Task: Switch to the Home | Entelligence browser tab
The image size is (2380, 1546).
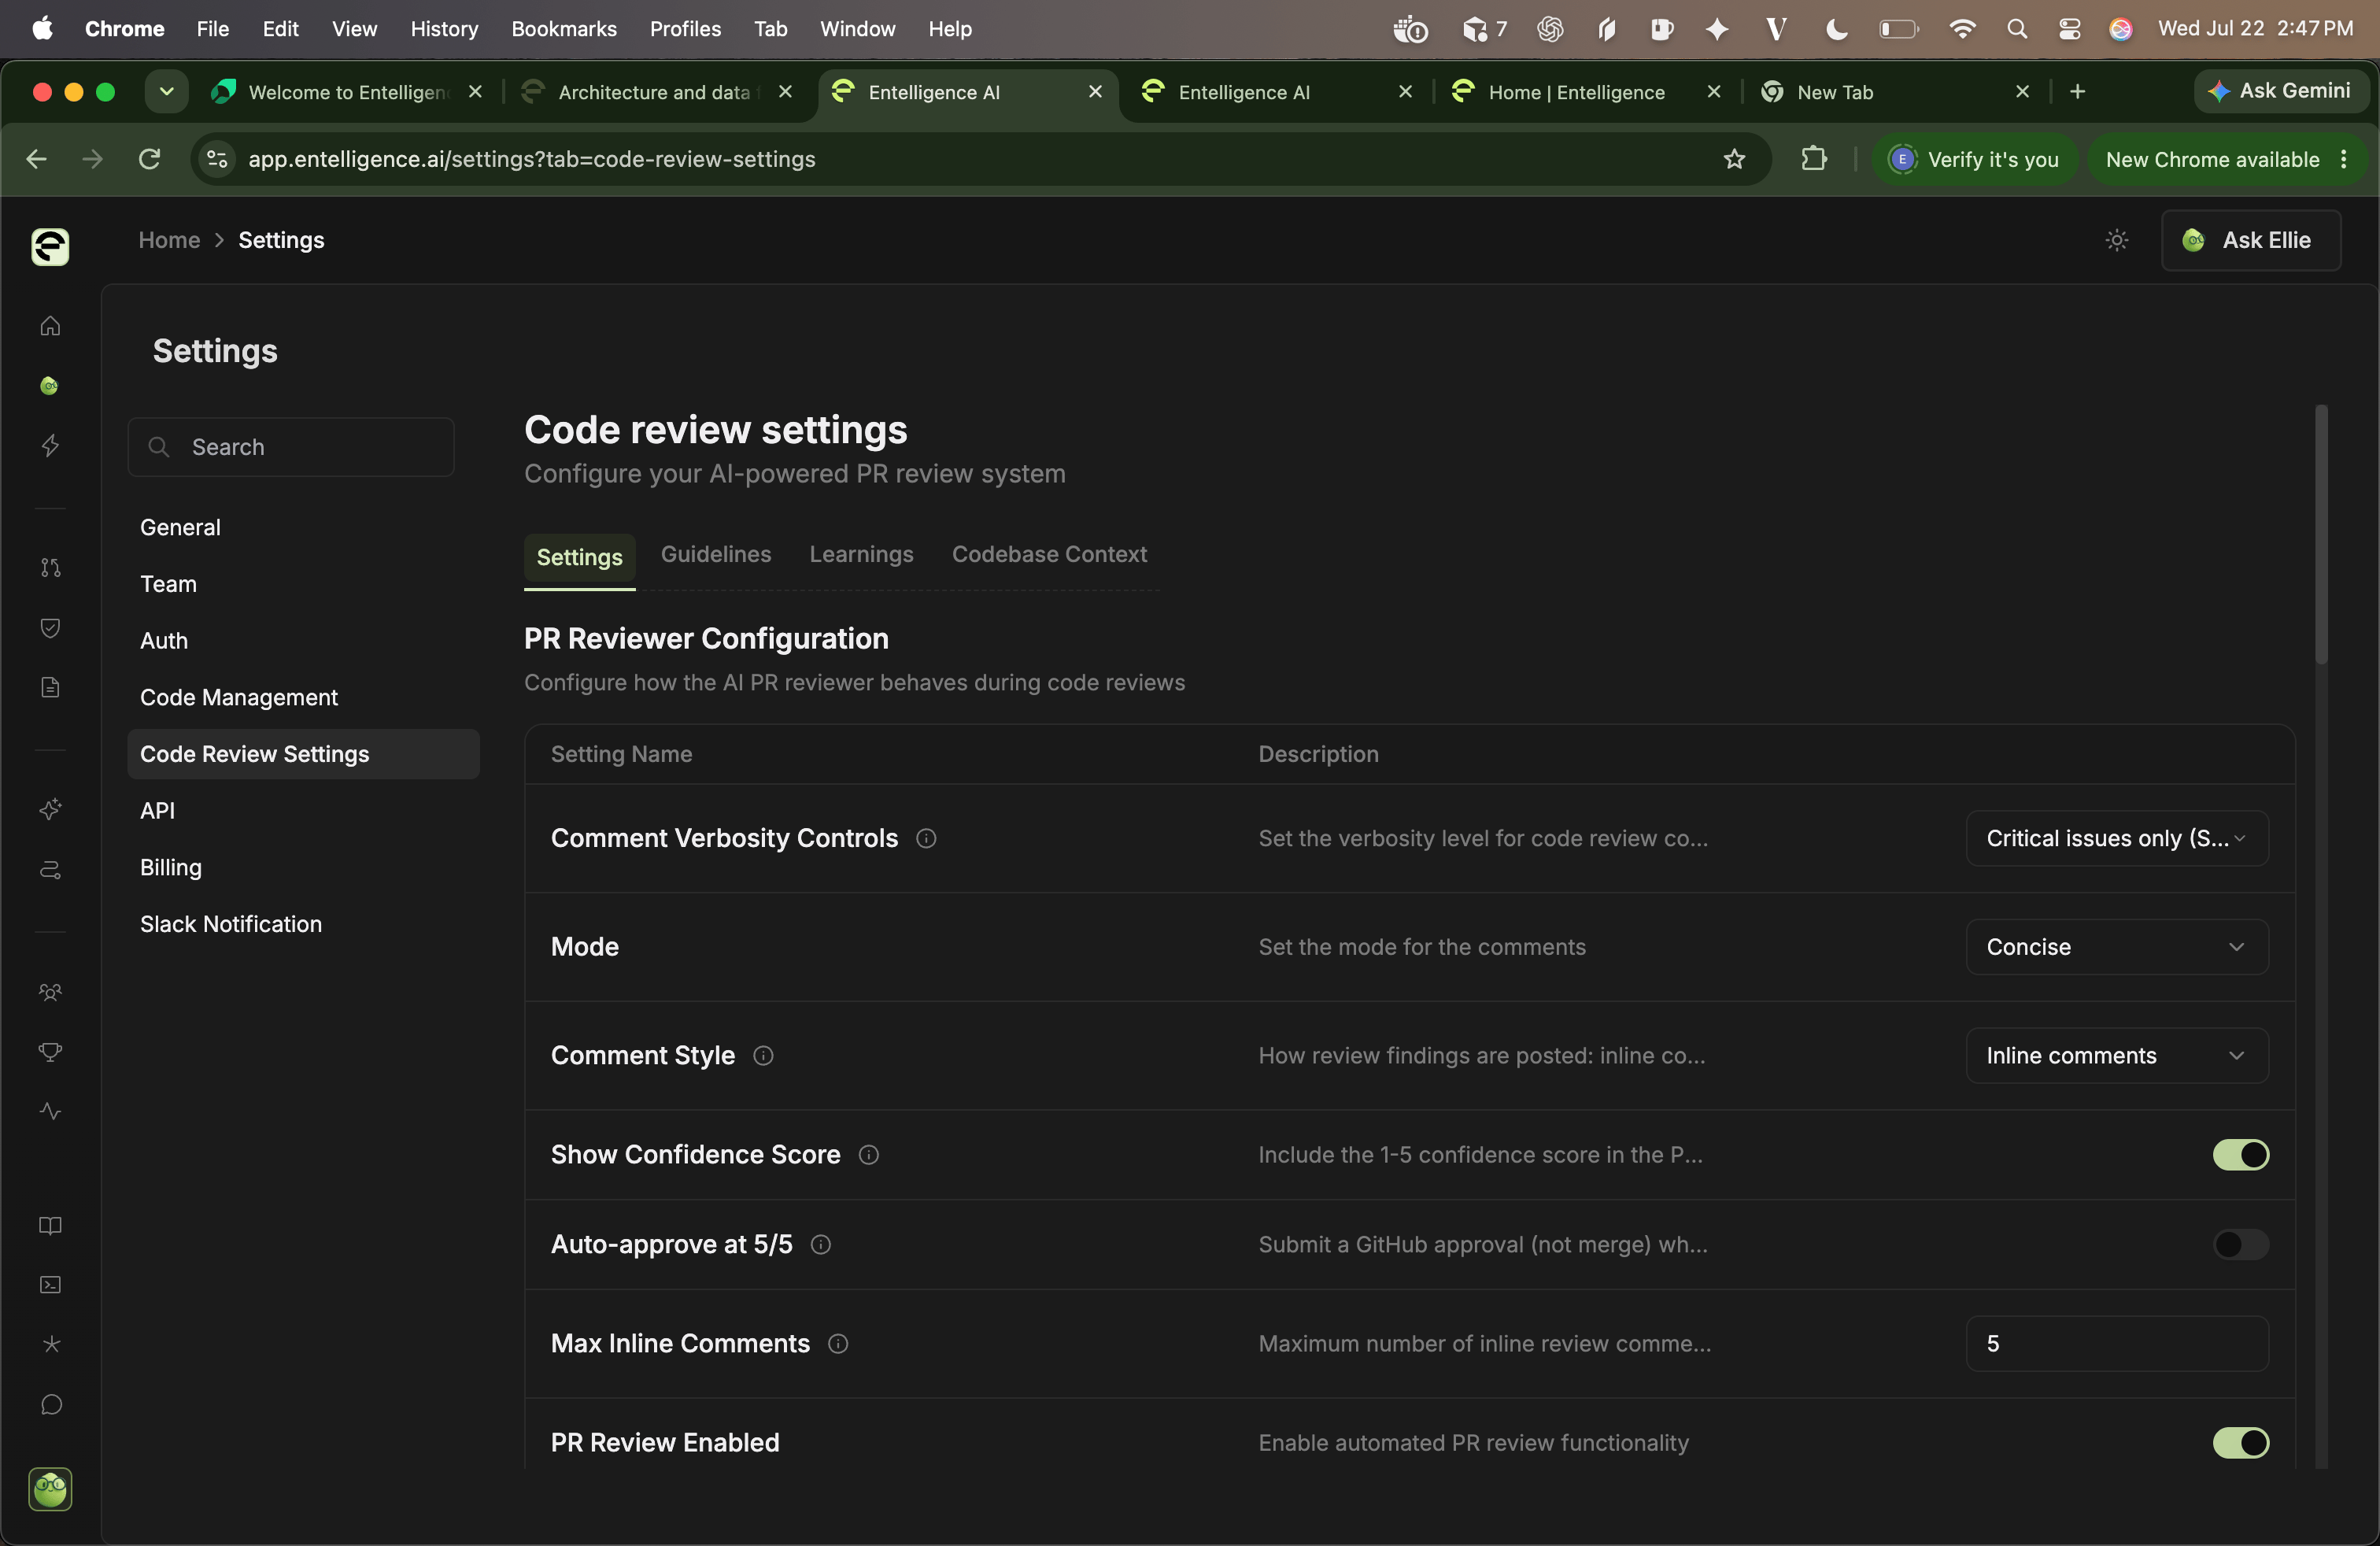Action: pos(1584,92)
